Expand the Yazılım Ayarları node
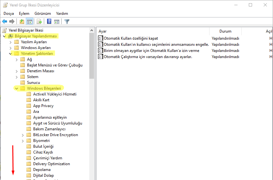This screenshot has width=273, height=180. click(11, 42)
